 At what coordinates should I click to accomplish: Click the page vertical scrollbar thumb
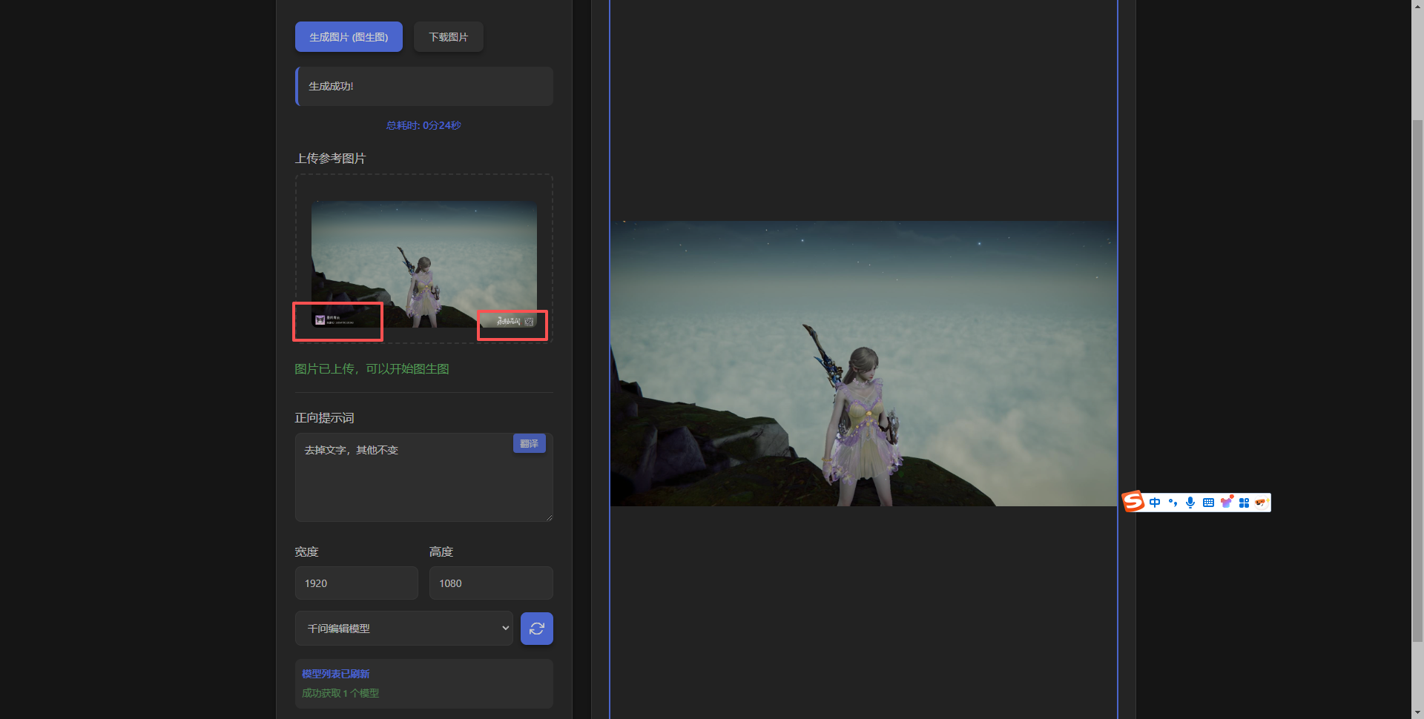point(1417,380)
